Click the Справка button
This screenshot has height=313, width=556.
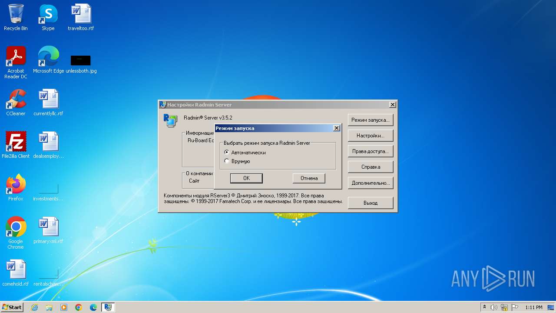point(371,167)
